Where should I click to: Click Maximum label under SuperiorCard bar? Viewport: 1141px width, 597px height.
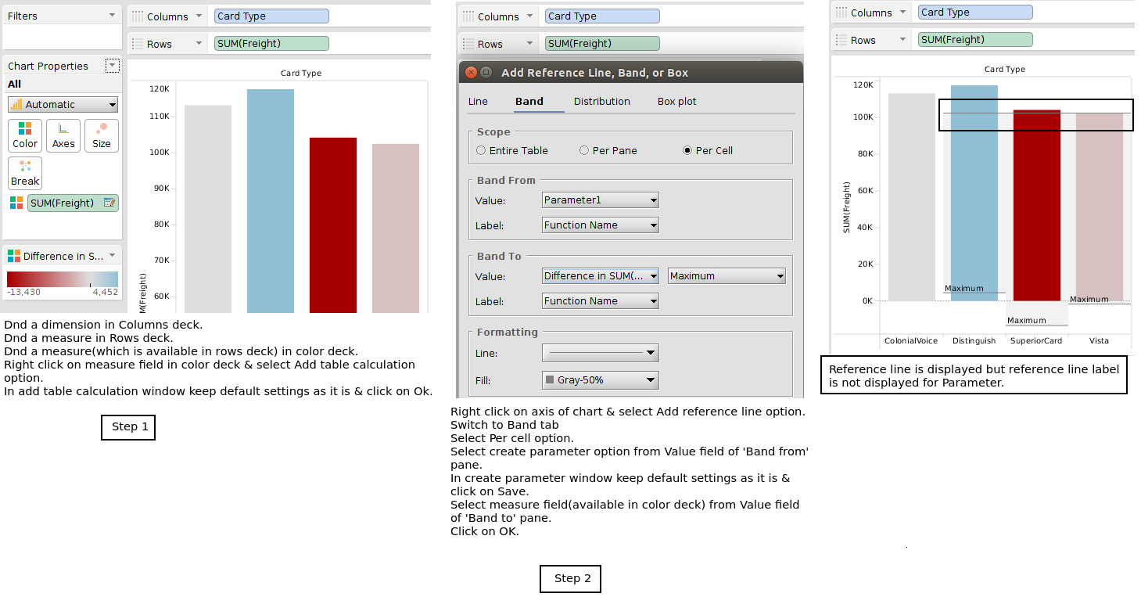(1027, 320)
